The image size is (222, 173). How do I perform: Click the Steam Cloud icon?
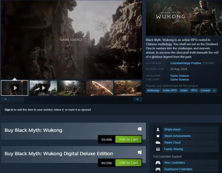click(158, 143)
